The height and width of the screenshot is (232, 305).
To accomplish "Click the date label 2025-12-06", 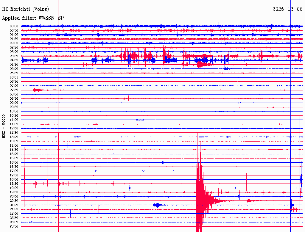I will coord(287,9).
